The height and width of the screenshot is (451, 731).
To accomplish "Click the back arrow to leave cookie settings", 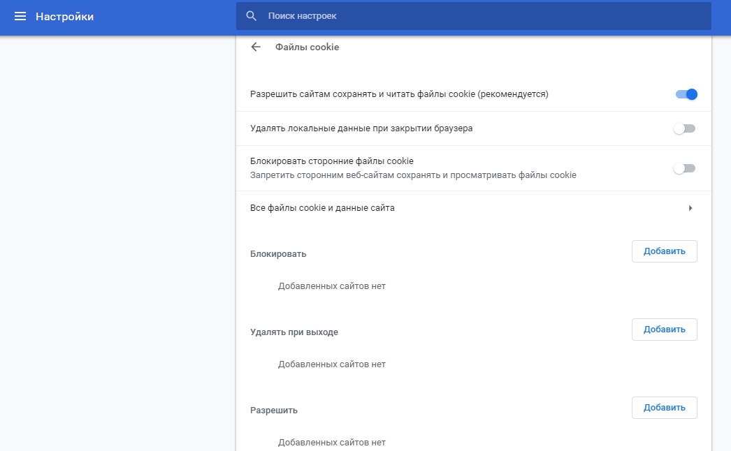I will pos(255,47).
